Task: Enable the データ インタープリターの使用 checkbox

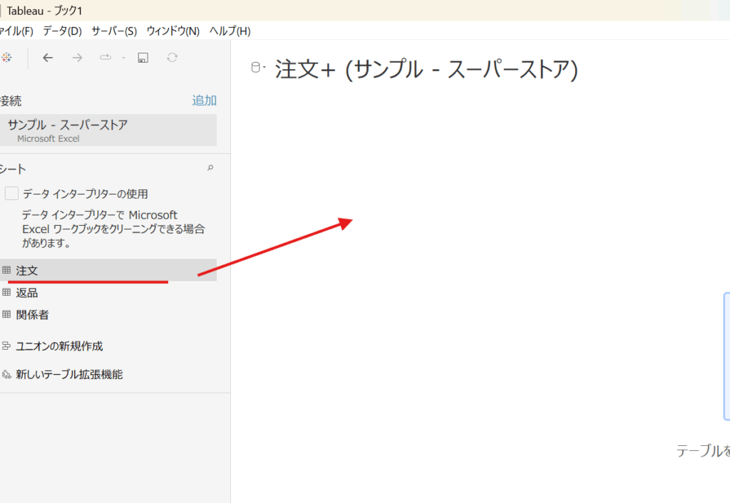Action: [x=11, y=193]
